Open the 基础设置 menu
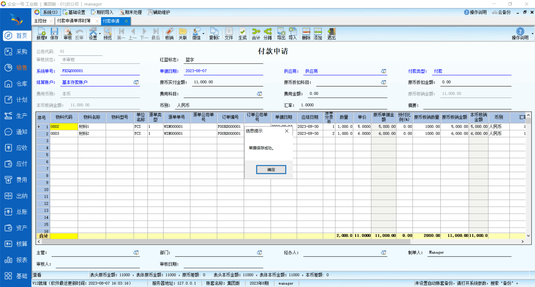The width and height of the screenshot is (535, 287). (x=74, y=12)
